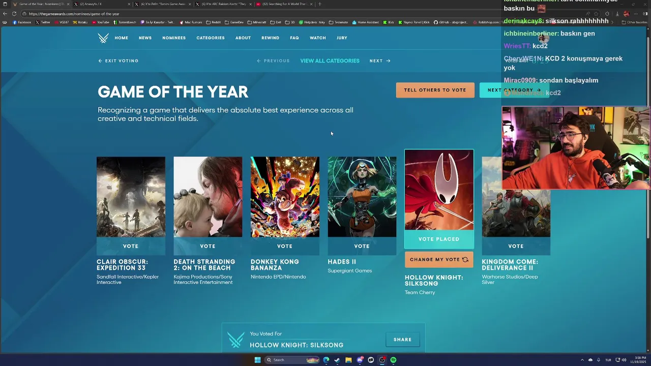The height and width of the screenshot is (366, 651).
Task: Click browser back arrow
Action: pyautogui.click(x=5, y=14)
